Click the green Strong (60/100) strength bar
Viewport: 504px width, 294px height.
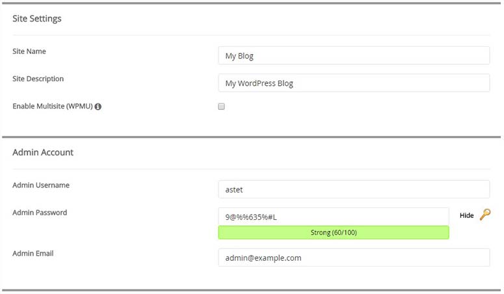click(333, 232)
